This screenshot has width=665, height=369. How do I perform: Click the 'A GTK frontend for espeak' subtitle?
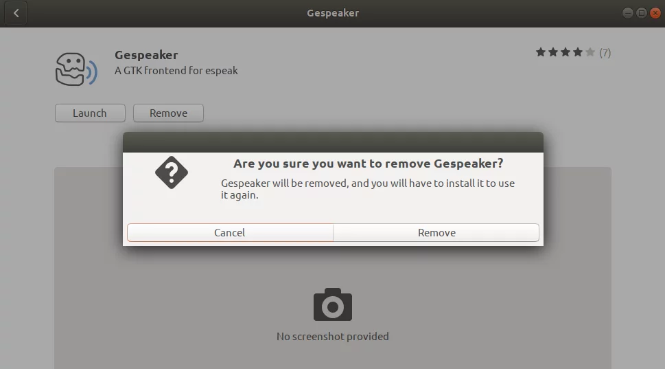pyautogui.click(x=176, y=71)
